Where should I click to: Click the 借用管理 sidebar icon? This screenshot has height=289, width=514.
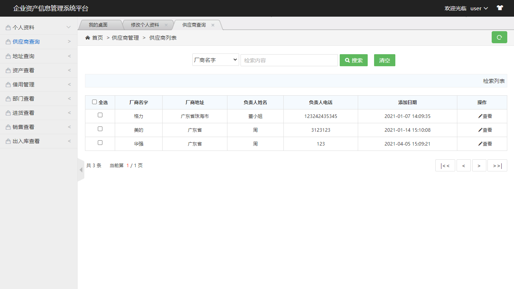click(7, 84)
